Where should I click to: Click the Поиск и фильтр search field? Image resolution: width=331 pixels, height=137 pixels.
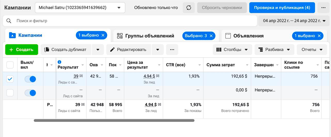pos(130,21)
